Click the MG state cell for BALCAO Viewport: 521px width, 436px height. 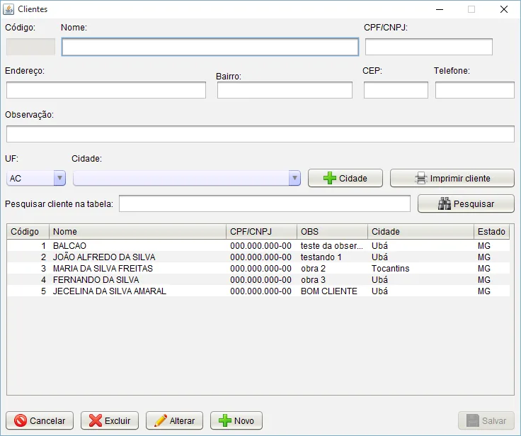(x=491, y=245)
